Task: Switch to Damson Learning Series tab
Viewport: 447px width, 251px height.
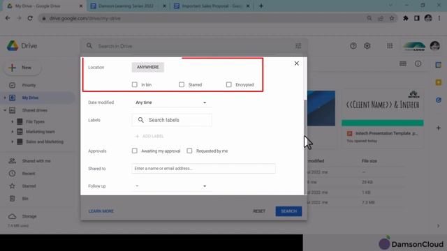Action: click(128, 6)
